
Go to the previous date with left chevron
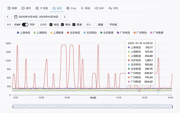coord(8,17)
